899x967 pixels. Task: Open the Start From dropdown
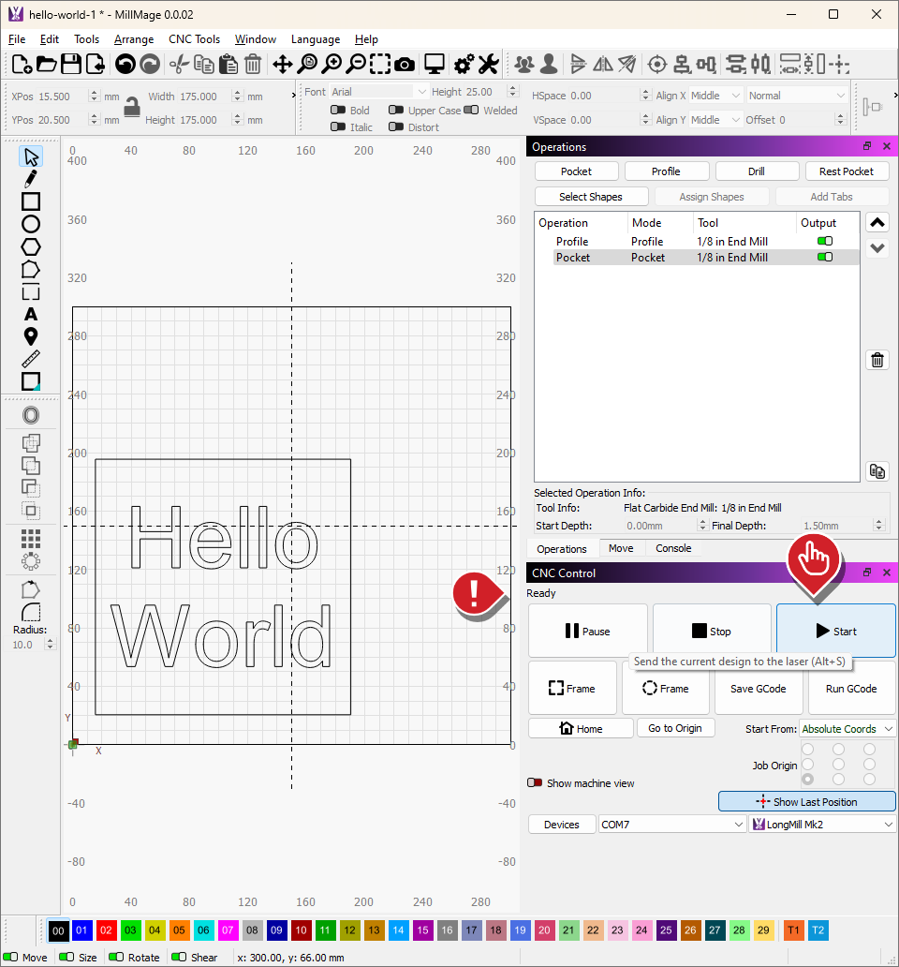click(847, 729)
